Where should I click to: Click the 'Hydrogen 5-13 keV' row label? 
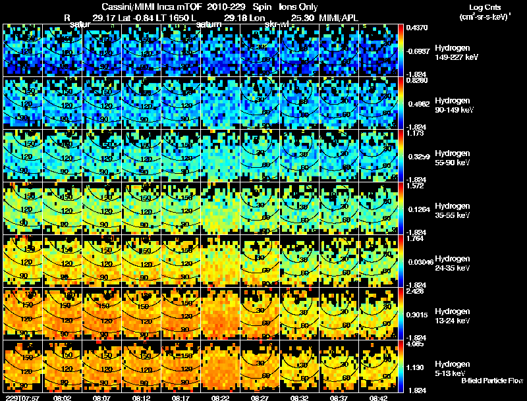[x=453, y=369]
